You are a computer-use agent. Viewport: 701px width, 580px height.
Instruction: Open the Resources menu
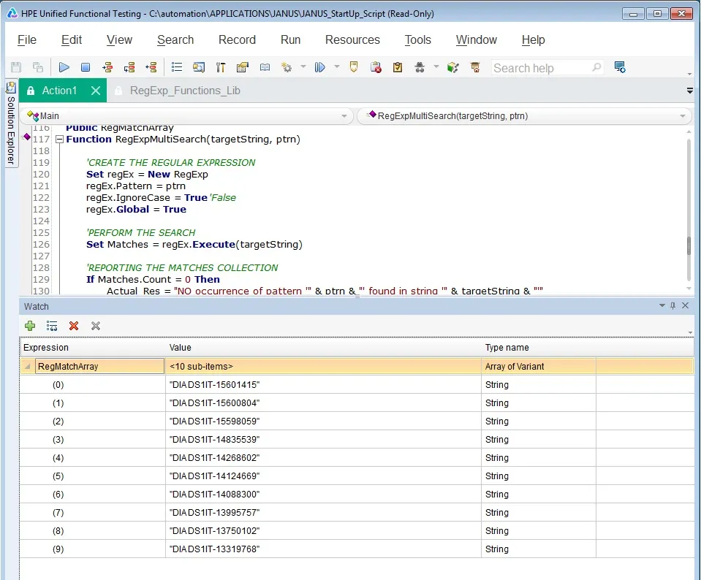[352, 40]
